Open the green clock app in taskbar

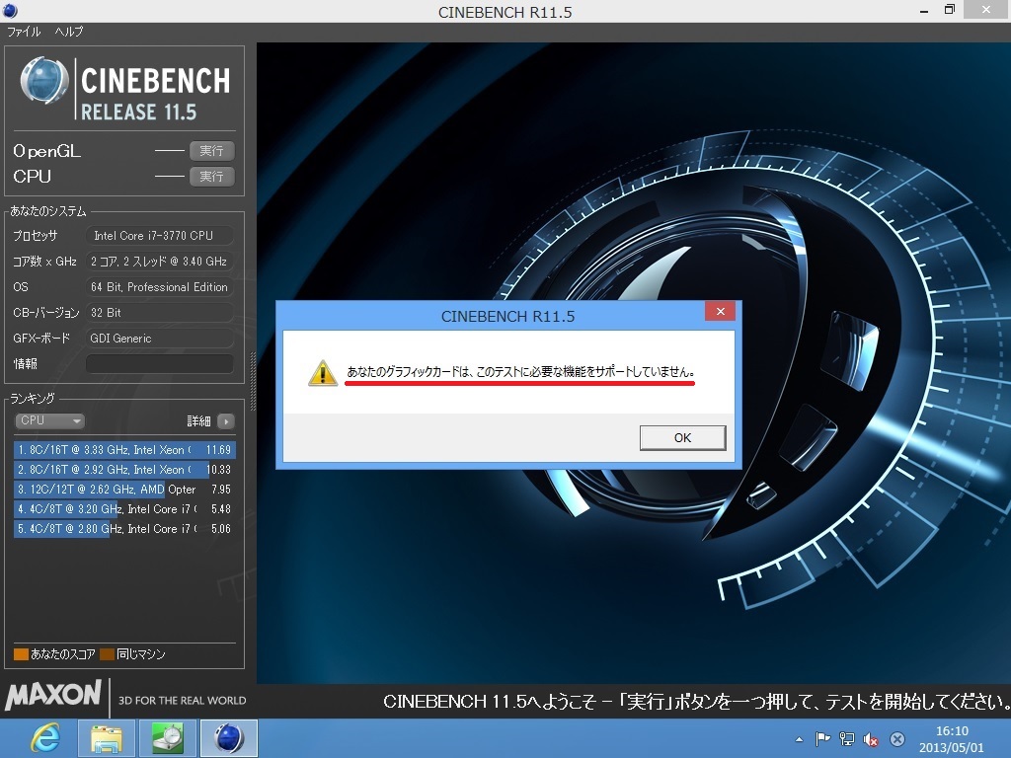pos(168,738)
